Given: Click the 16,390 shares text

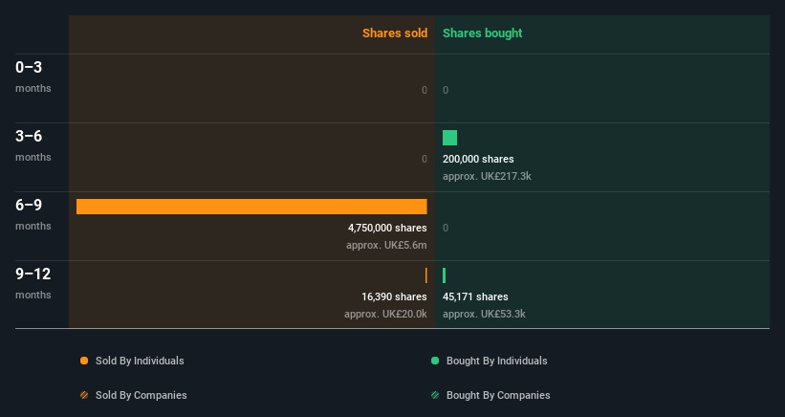Looking at the screenshot, I should [394, 296].
